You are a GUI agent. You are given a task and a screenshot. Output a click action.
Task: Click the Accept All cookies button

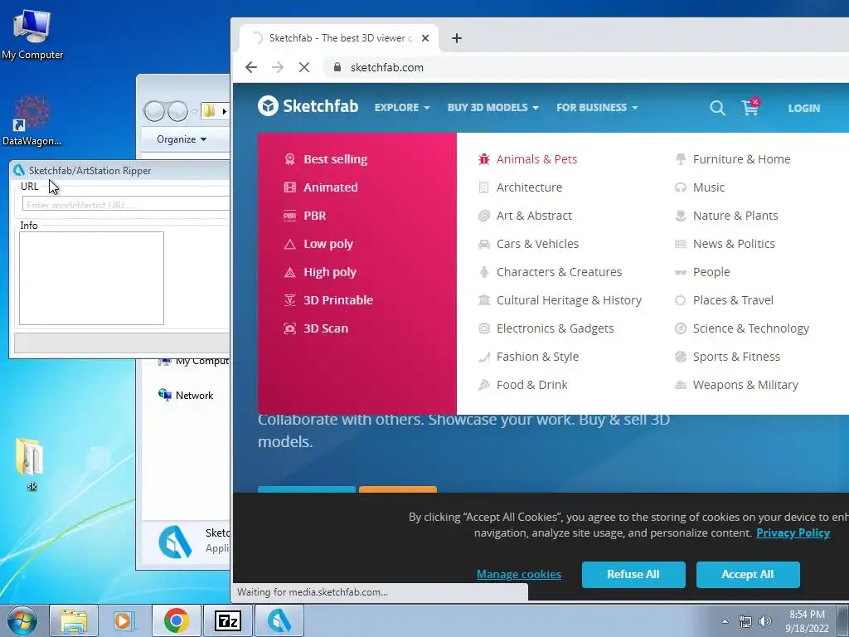[x=748, y=574]
